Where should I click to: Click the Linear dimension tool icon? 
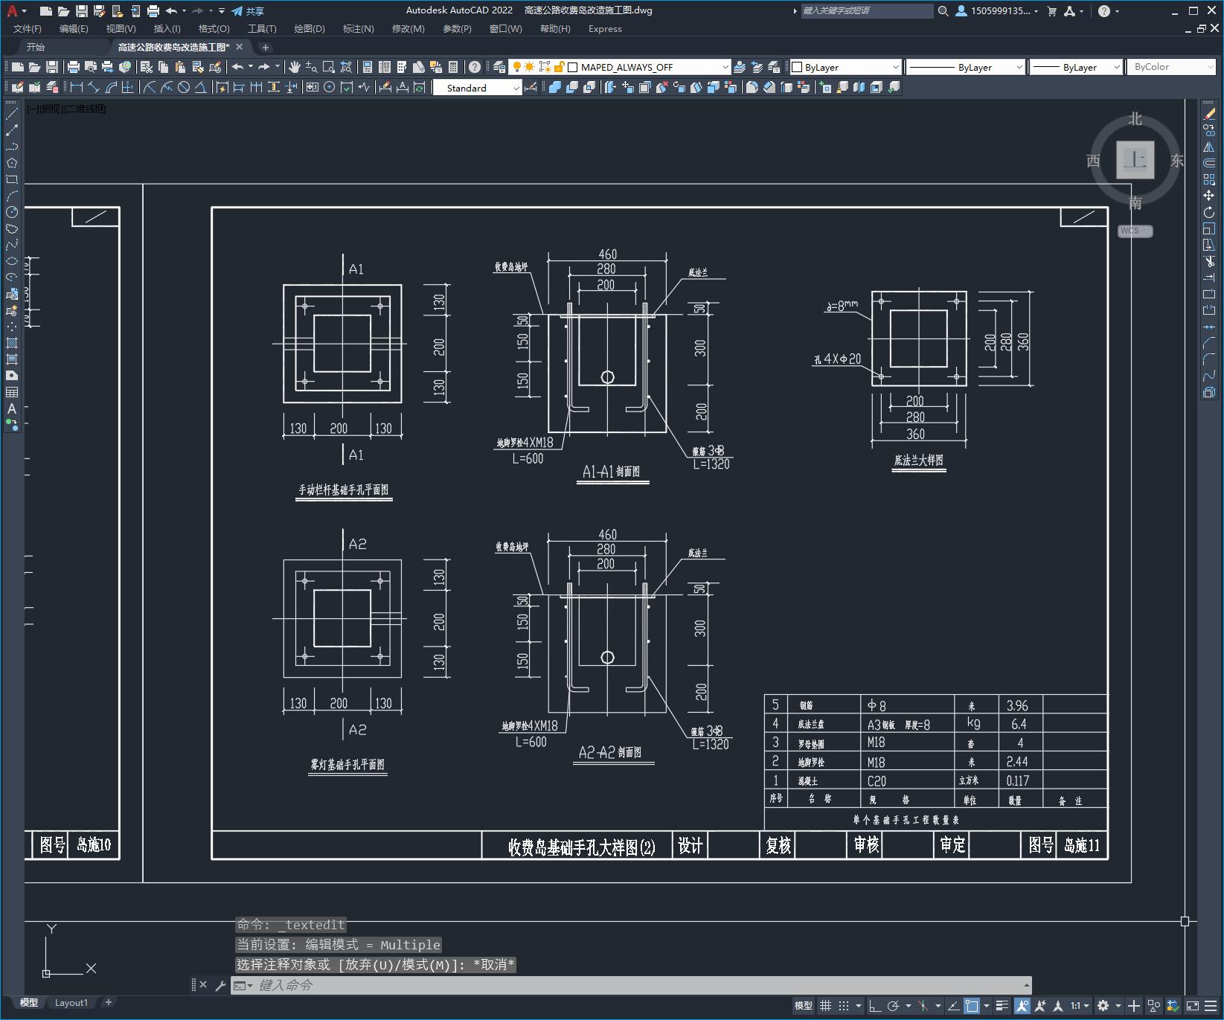pos(77,88)
